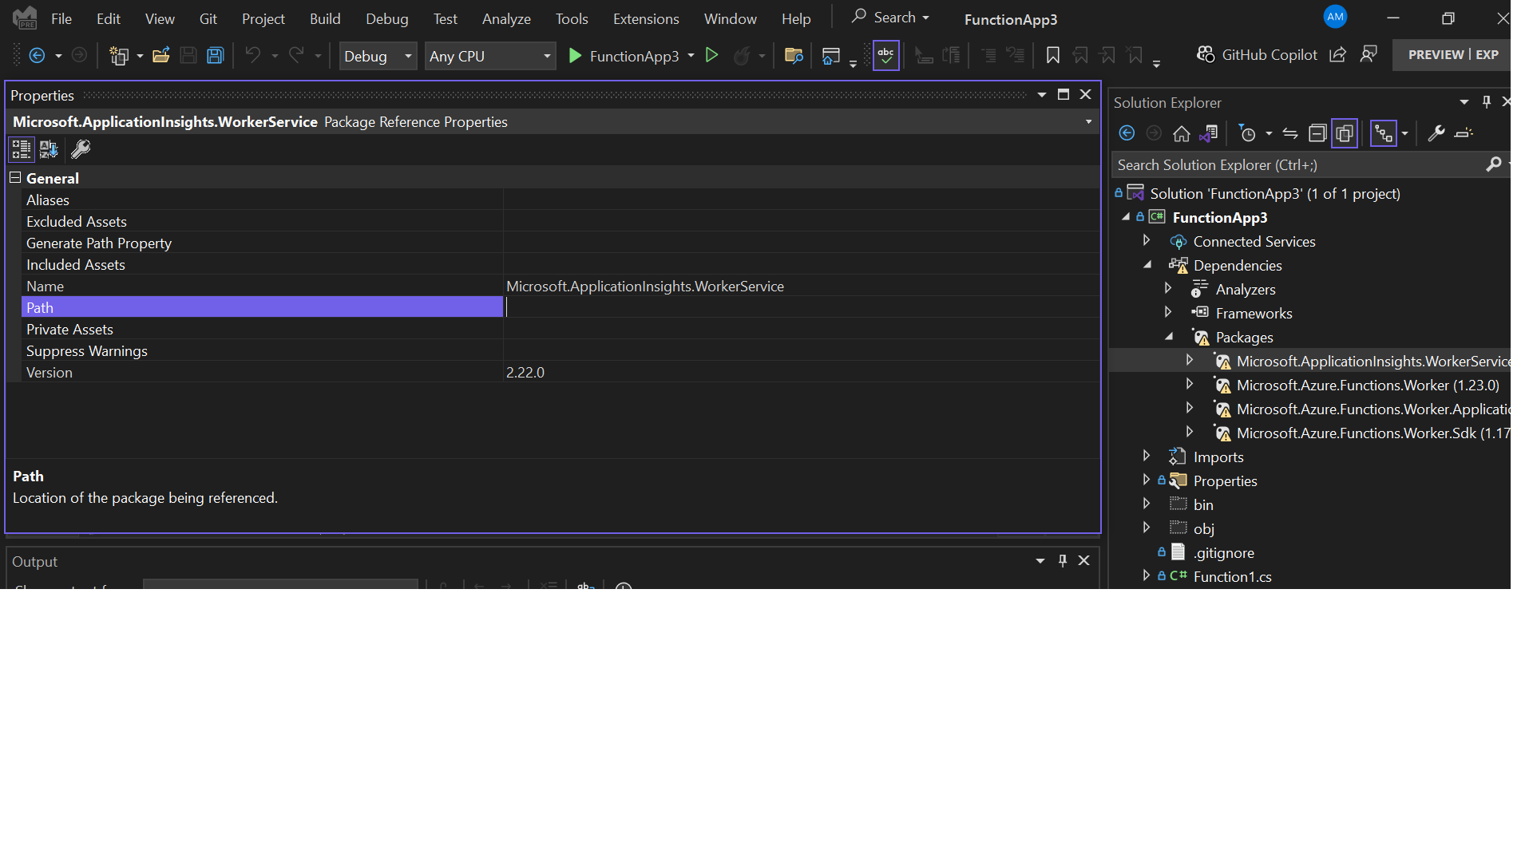Toggle Alphabetical sort in Properties panel
Image resolution: width=1533 pixels, height=862 pixels.
[x=49, y=149]
